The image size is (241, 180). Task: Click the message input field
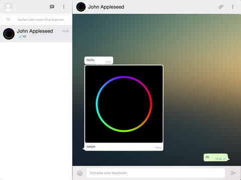coord(156,173)
